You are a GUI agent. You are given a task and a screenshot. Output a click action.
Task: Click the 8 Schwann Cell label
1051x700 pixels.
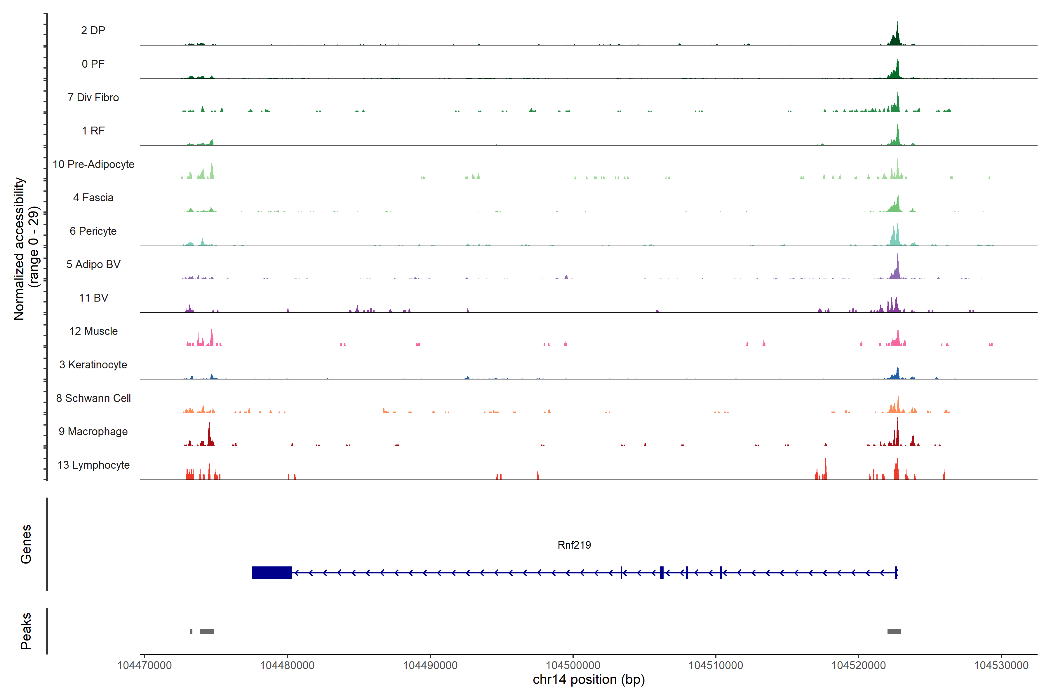[93, 398]
